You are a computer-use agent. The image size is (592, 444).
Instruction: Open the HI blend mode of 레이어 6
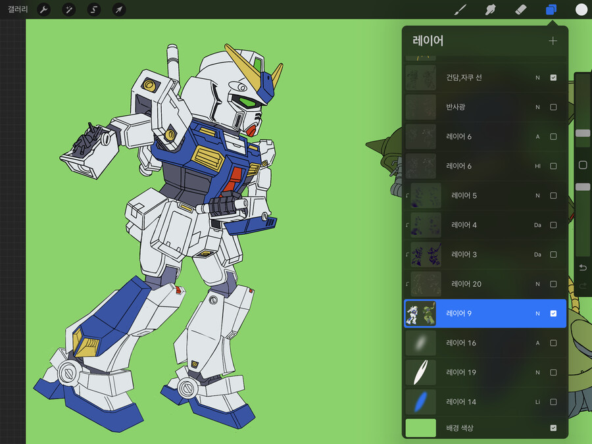click(537, 166)
